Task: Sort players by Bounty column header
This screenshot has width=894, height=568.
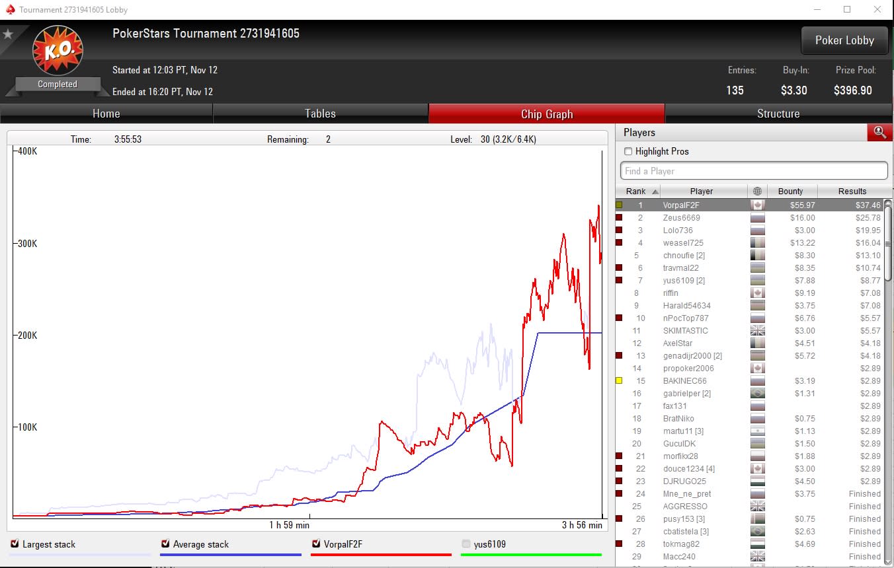Action: 792,191
